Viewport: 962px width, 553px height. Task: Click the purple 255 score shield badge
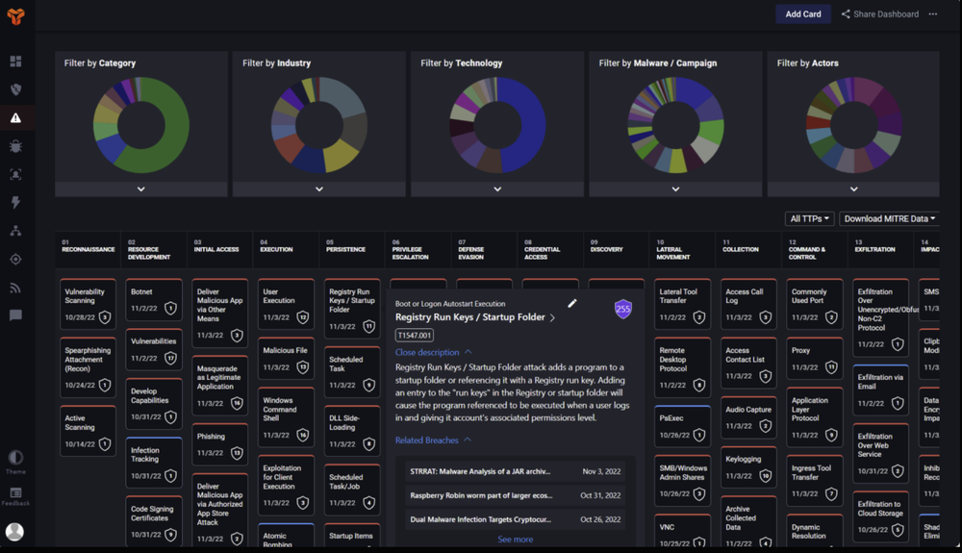point(622,309)
